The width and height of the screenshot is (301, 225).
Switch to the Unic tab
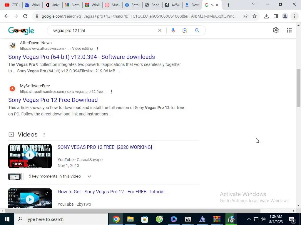pos(52,5)
